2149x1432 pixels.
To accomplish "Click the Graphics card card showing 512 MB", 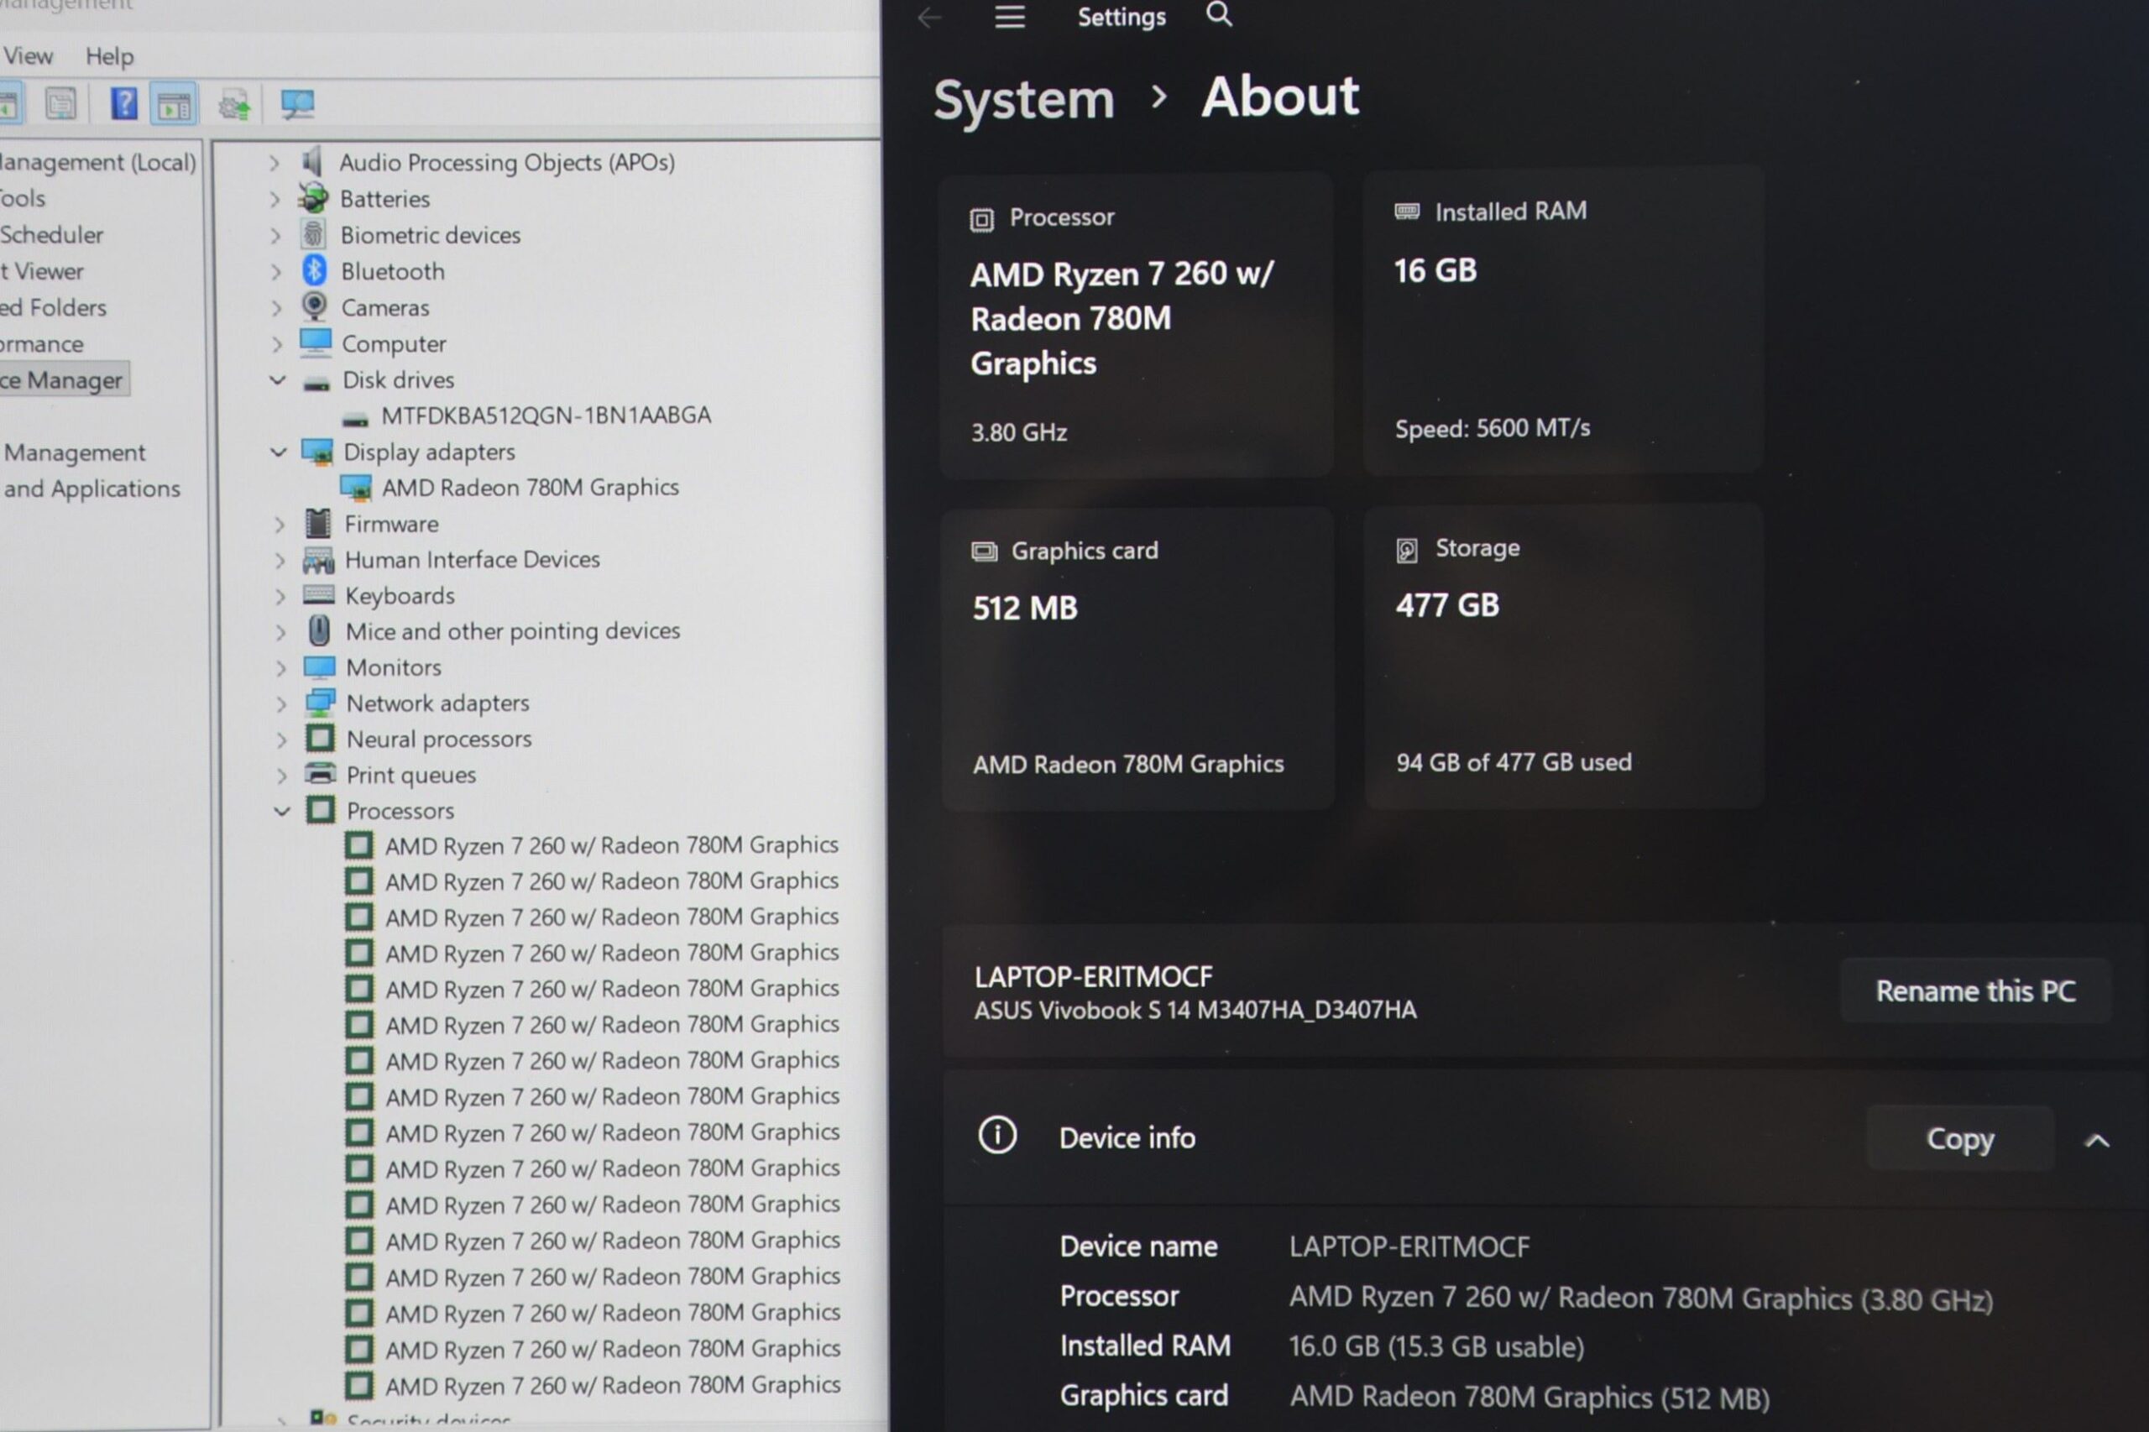I will (1138, 660).
